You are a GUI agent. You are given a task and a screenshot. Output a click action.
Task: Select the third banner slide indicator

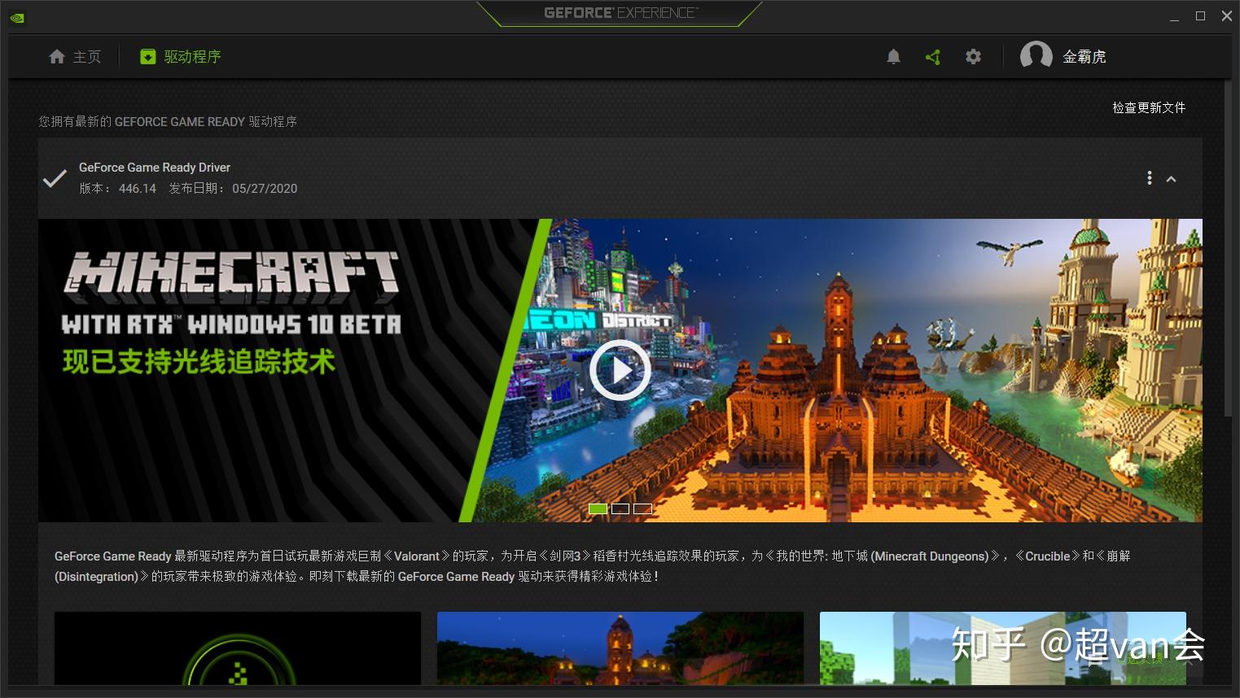(x=642, y=508)
